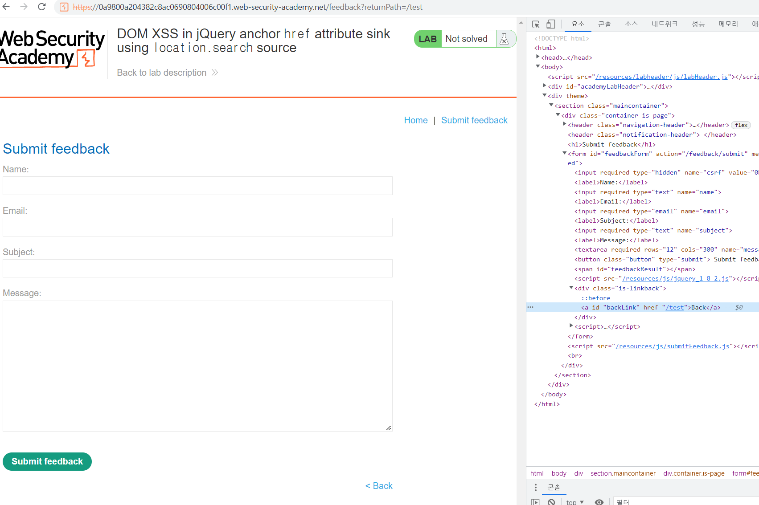Open the top context dropdown in console
This screenshot has width=759, height=505.
(x=574, y=502)
